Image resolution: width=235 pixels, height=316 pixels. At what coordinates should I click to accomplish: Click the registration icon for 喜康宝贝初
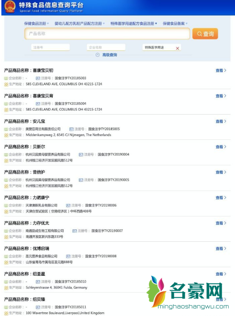38,78
